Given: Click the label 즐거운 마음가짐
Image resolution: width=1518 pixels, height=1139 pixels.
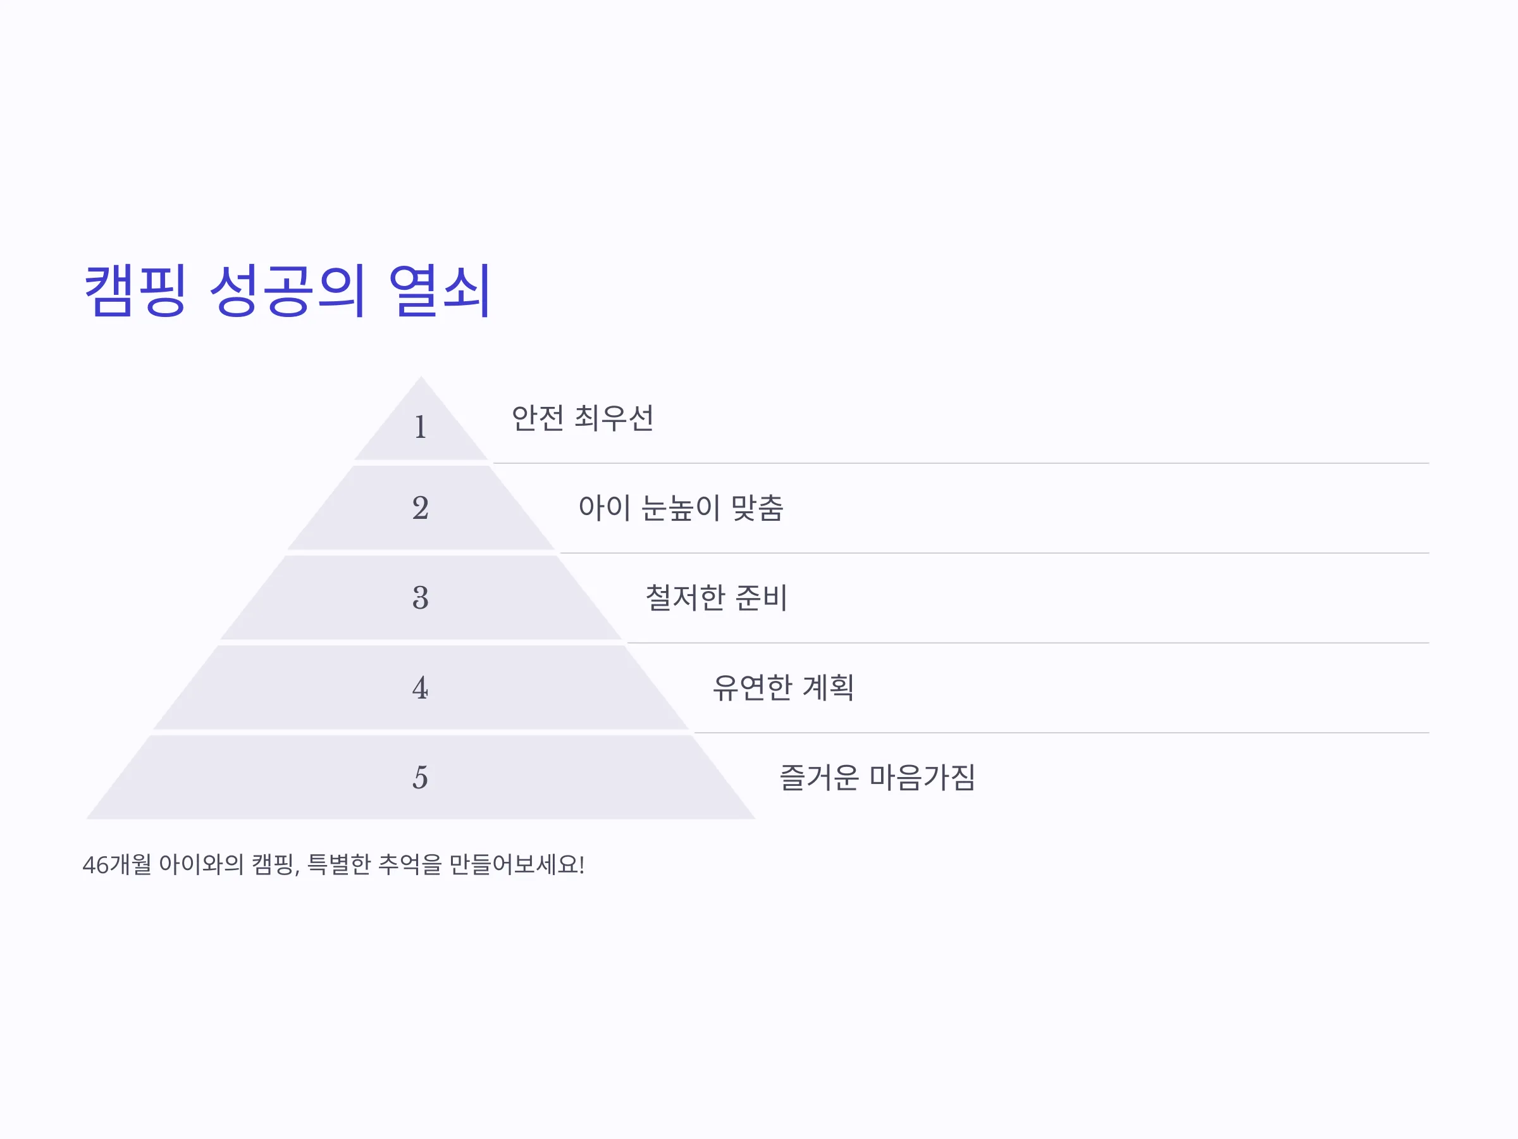Looking at the screenshot, I should click(878, 777).
